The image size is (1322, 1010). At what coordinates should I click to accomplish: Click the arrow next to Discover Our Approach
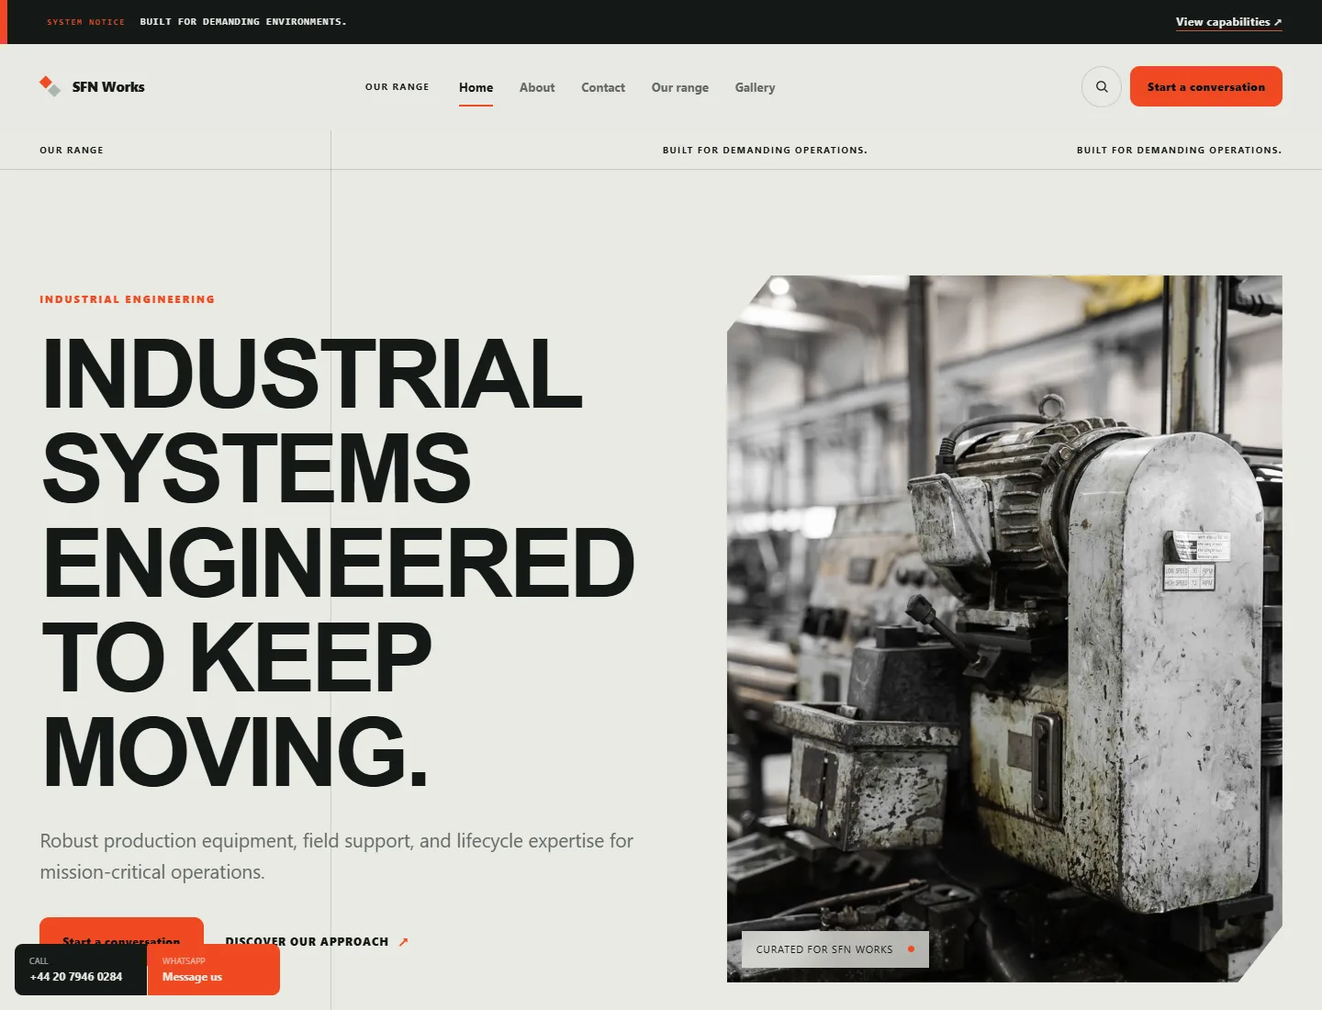point(403,942)
